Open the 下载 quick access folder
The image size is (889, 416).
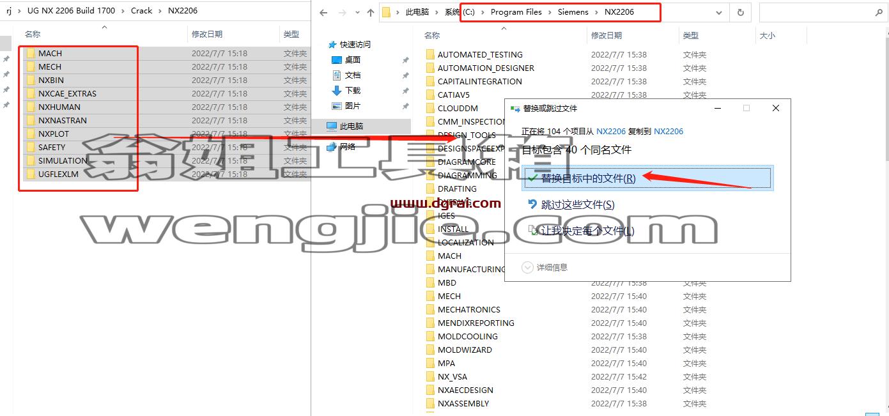352,90
